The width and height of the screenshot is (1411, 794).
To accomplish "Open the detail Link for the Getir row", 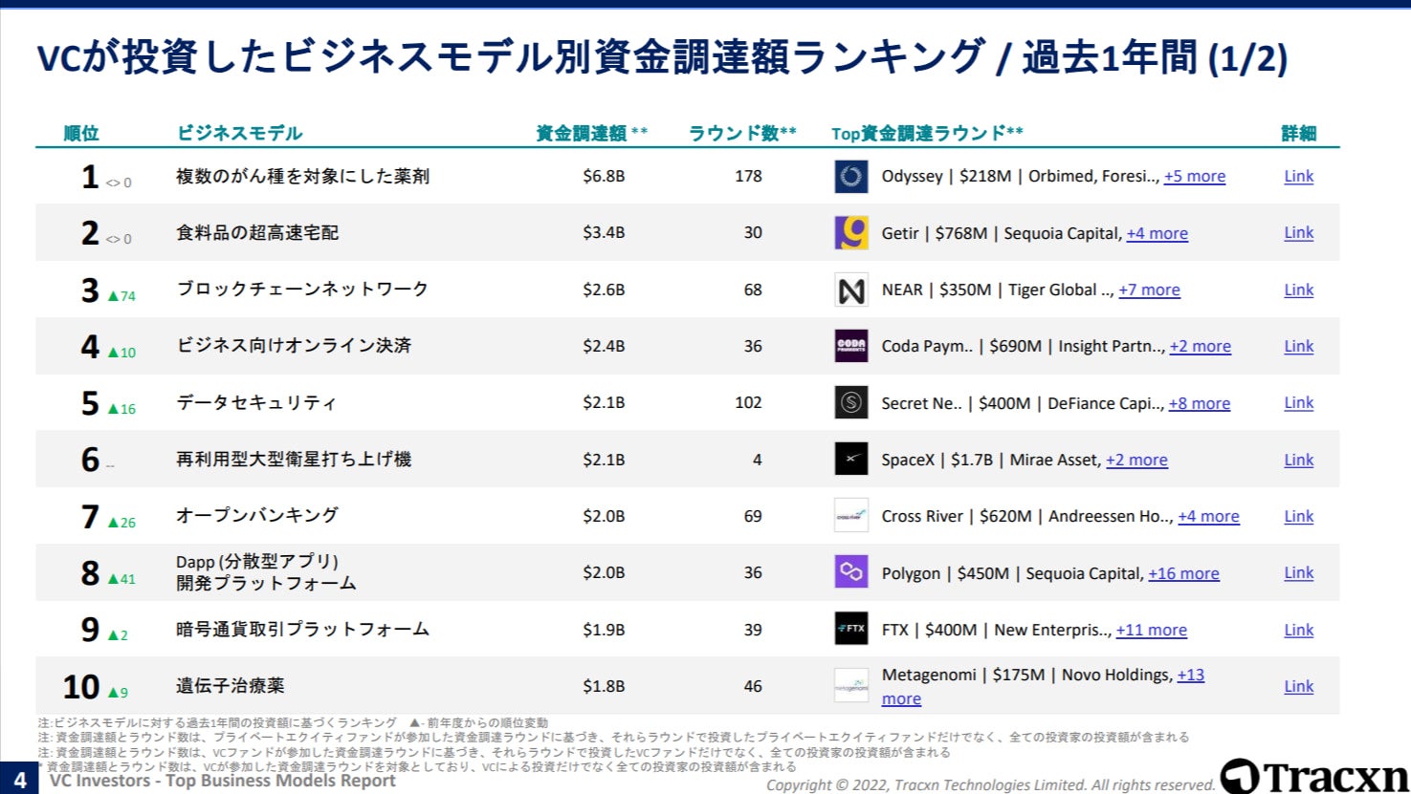I will (x=1299, y=232).
